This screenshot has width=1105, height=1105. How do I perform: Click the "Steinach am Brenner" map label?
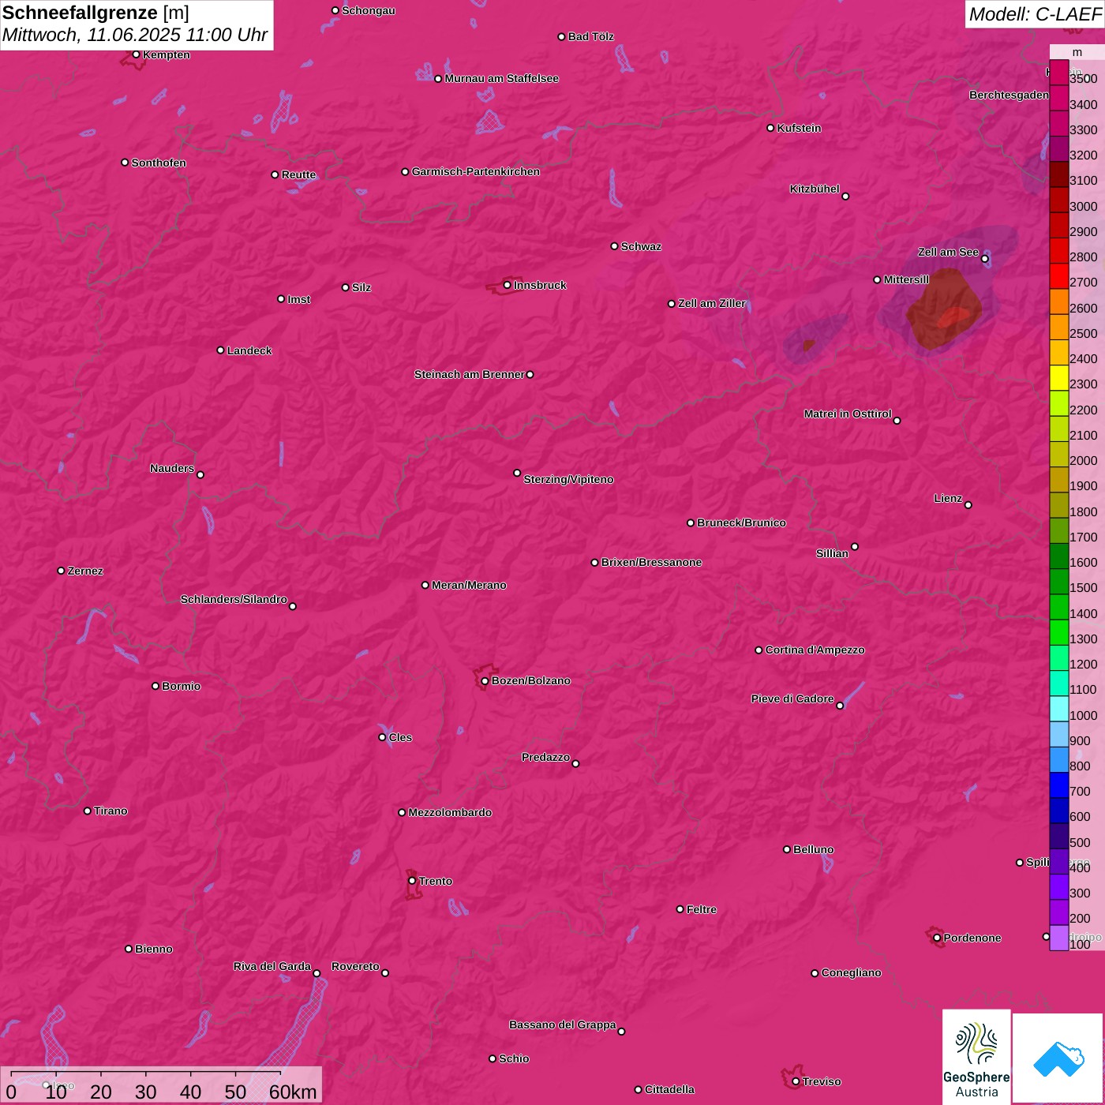469,374
